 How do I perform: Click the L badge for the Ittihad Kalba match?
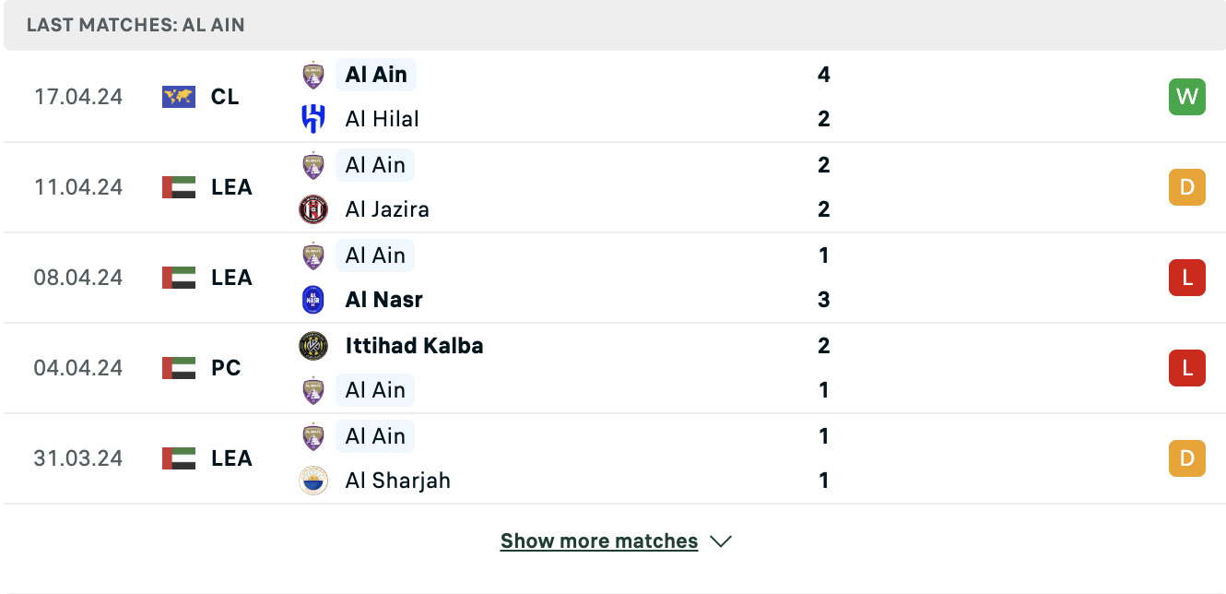pos(1187,368)
